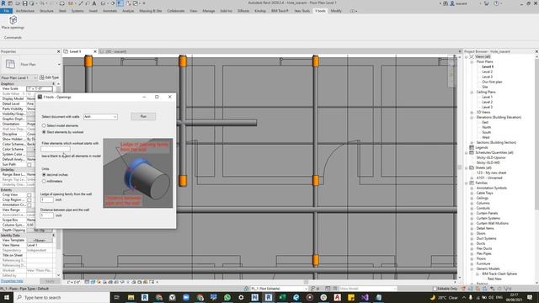Collapse the Ceiling Plans tree node
This screenshot has height=303, width=539.
pos(472,92)
